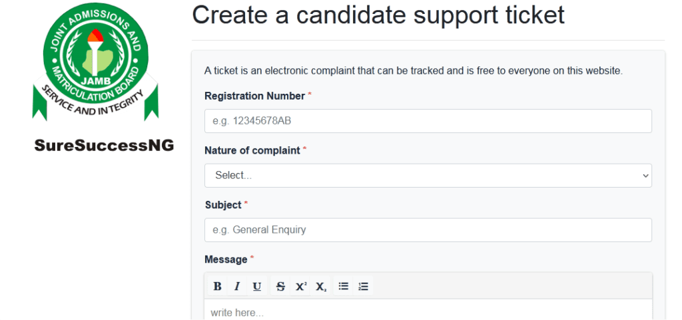682x320 pixels.
Task: Click the Nature of complaint label
Action: [252, 150]
